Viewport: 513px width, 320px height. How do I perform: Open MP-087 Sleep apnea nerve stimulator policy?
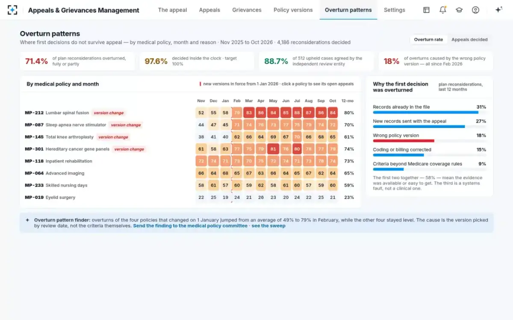pyautogui.click(x=65, y=125)
